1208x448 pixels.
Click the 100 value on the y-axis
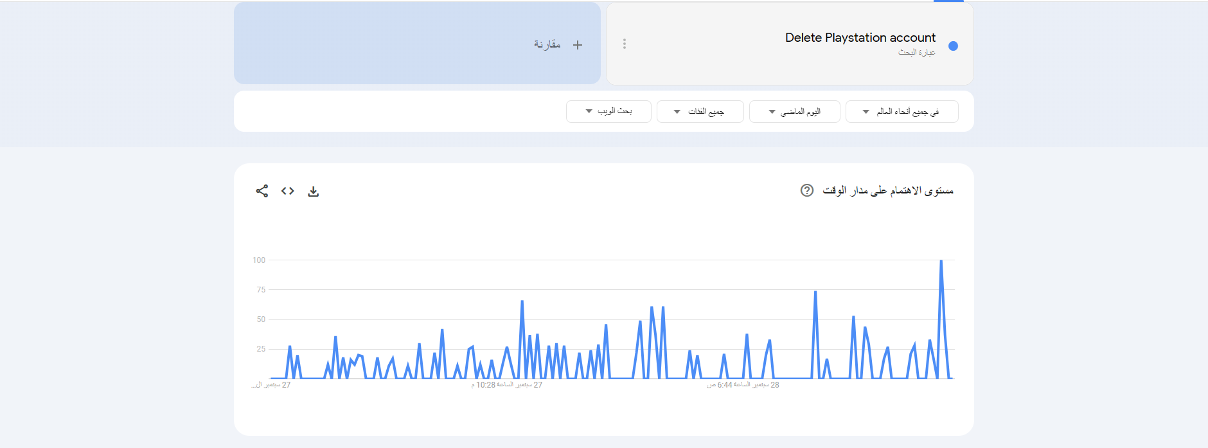tap(259, 260)
